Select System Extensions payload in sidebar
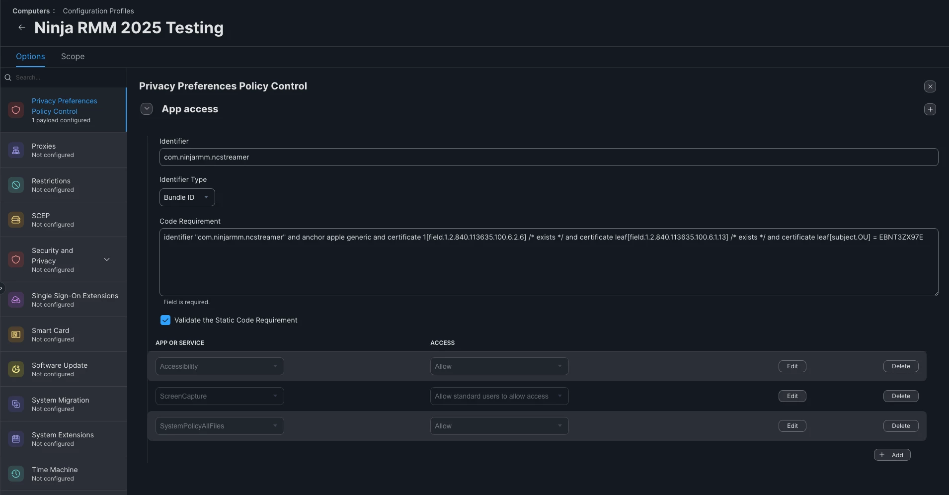Image resolution: width=949 pixels, height=495 pixels. [x=64, y=439]
